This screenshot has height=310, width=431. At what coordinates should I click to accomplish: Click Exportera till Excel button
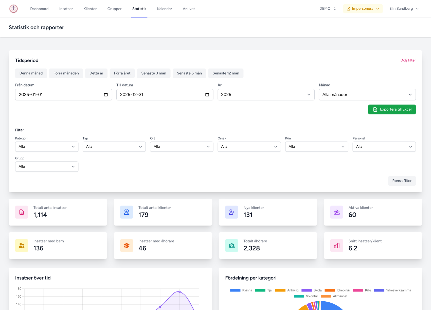pyautogui.click(x=392, y=109)
